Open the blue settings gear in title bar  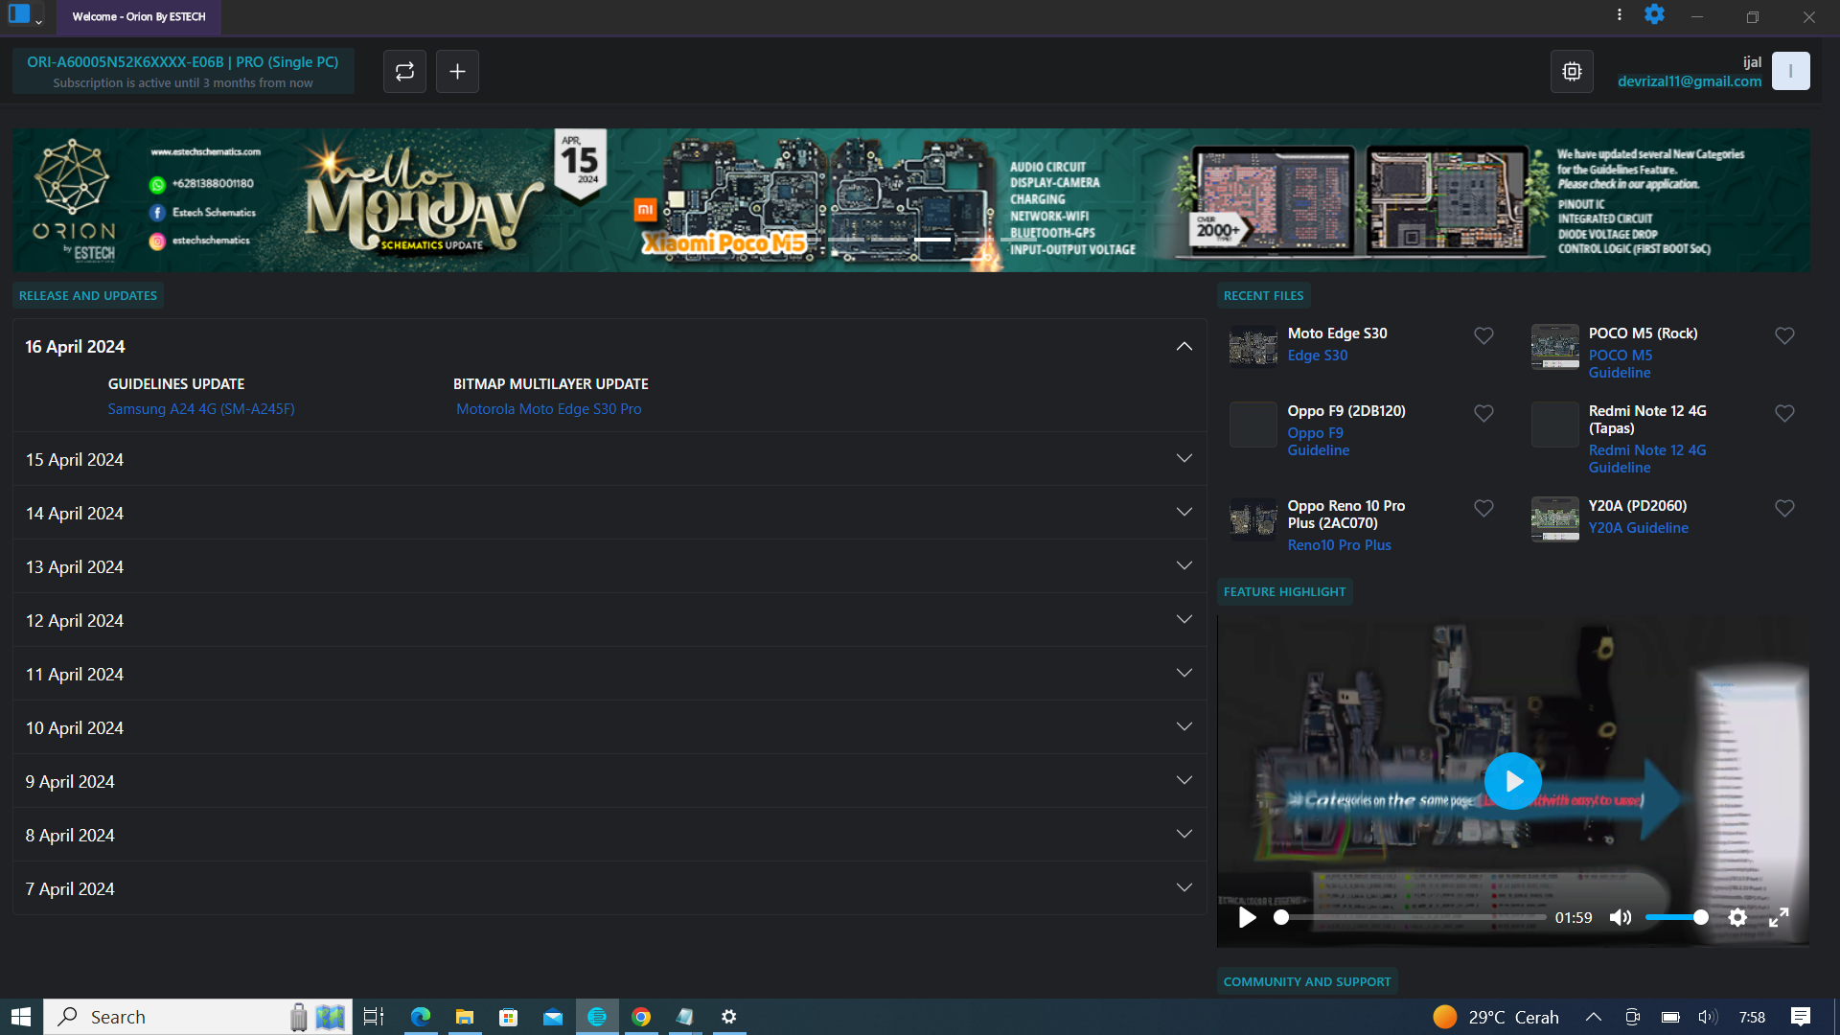(x=1654, y=14)
